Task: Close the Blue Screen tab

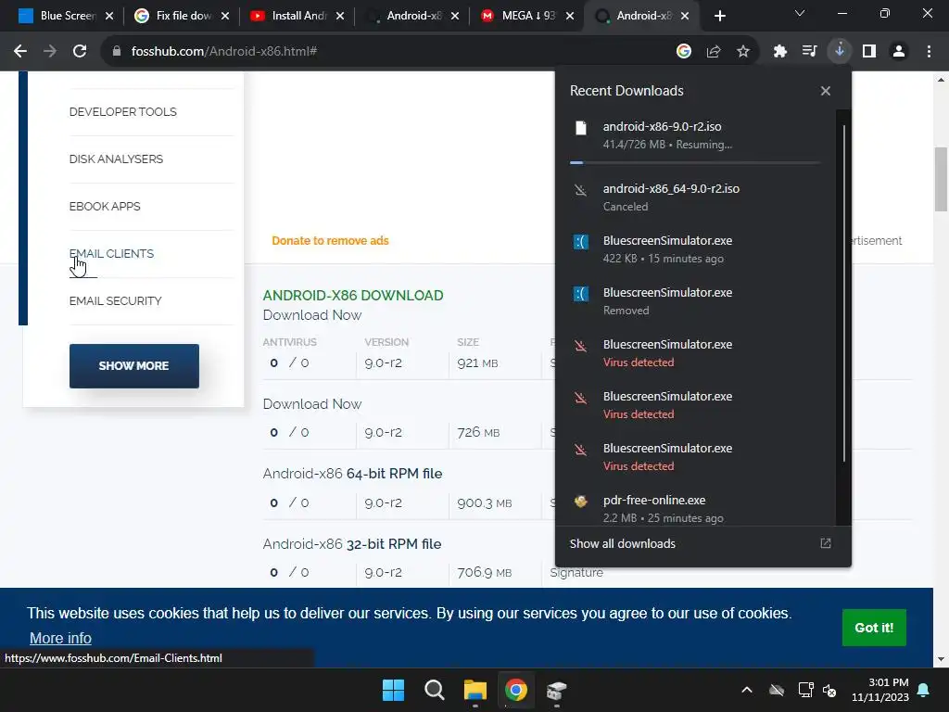Action: (x=109, y=16)
